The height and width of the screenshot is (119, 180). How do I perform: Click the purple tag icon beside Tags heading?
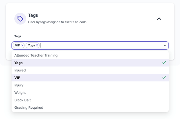[x=20, y=19]
